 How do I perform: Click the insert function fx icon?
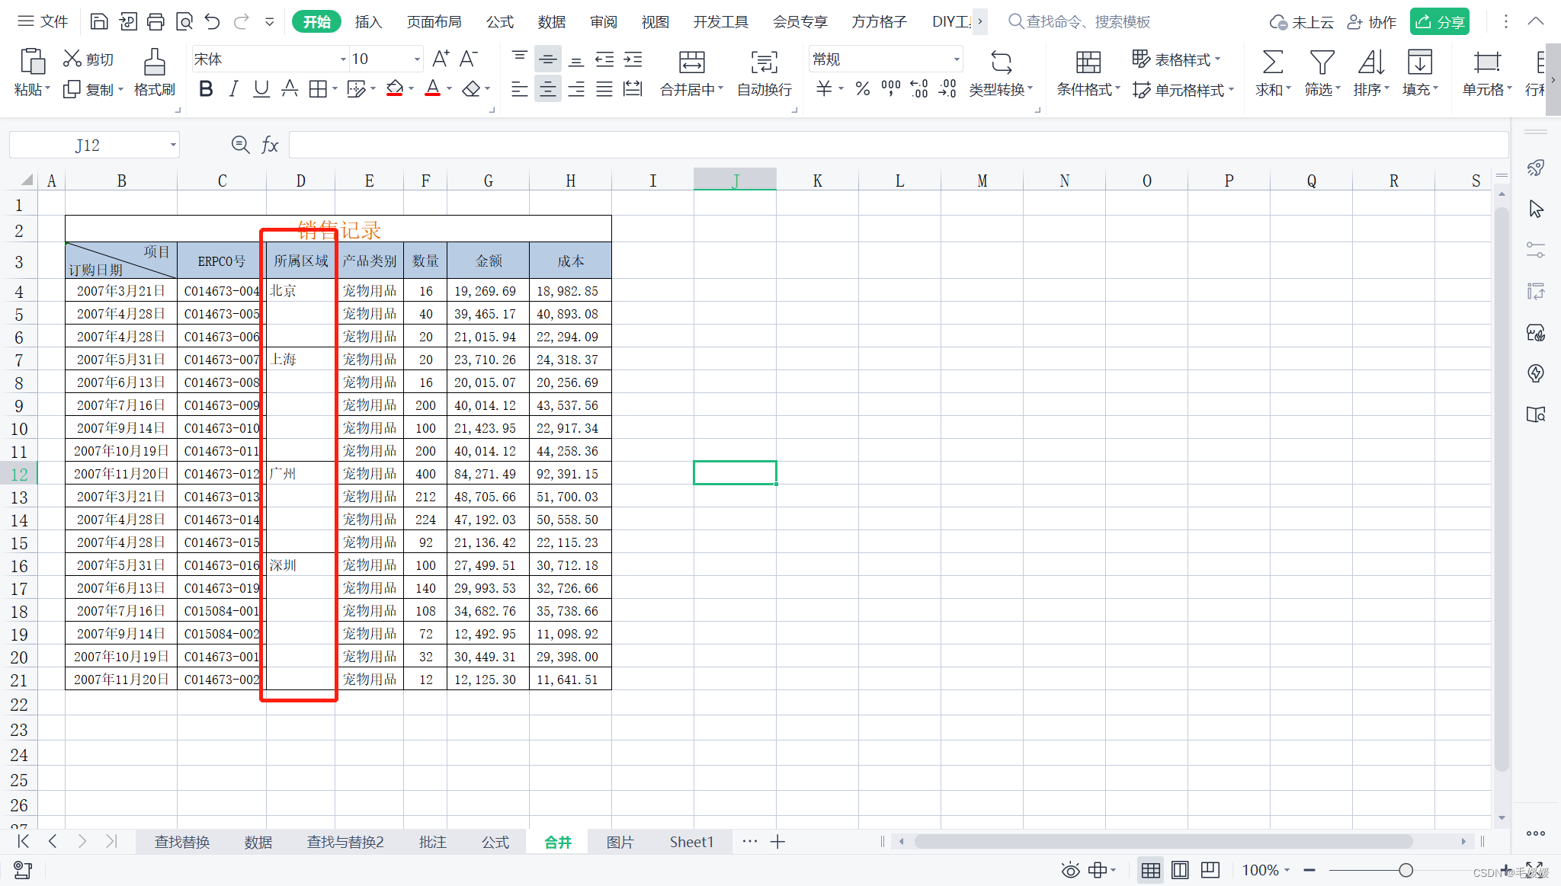270,145
